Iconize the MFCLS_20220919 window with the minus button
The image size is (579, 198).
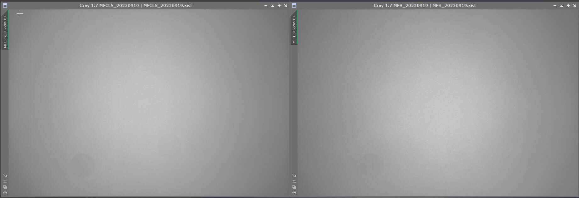point(266,6)
